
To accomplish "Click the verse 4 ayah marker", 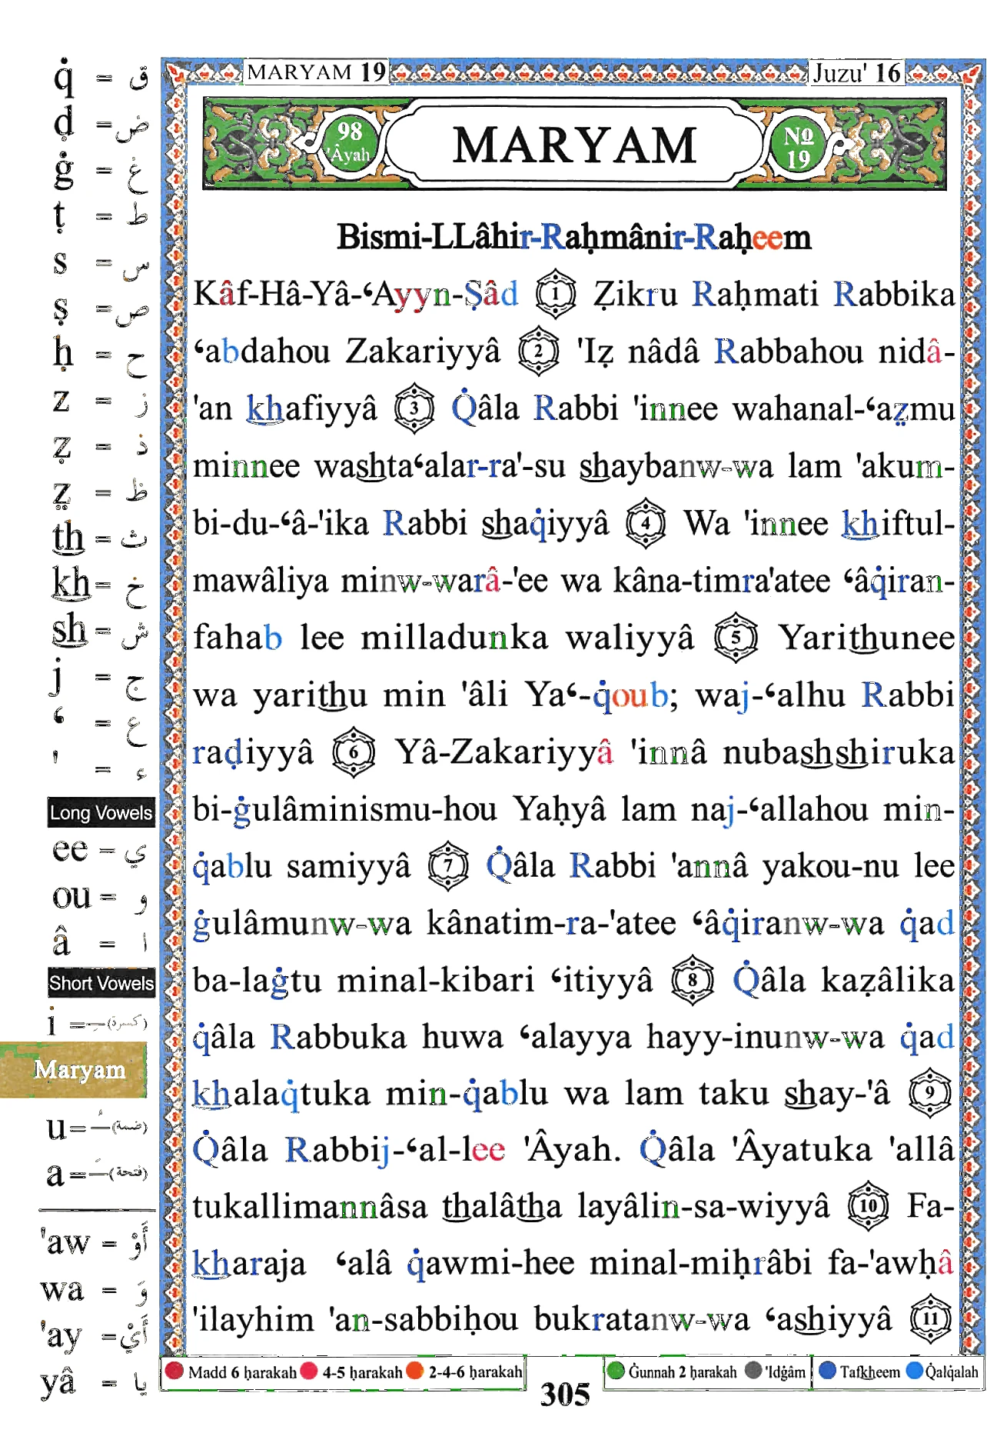I will pos(646,524).
